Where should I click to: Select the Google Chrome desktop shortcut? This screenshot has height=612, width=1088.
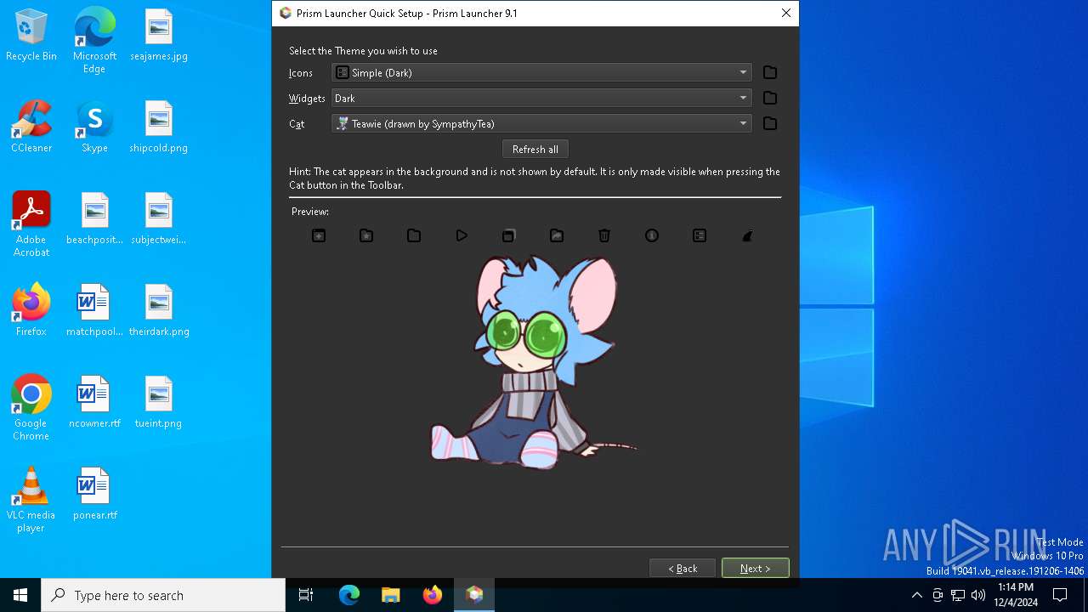tap(31, 408)
